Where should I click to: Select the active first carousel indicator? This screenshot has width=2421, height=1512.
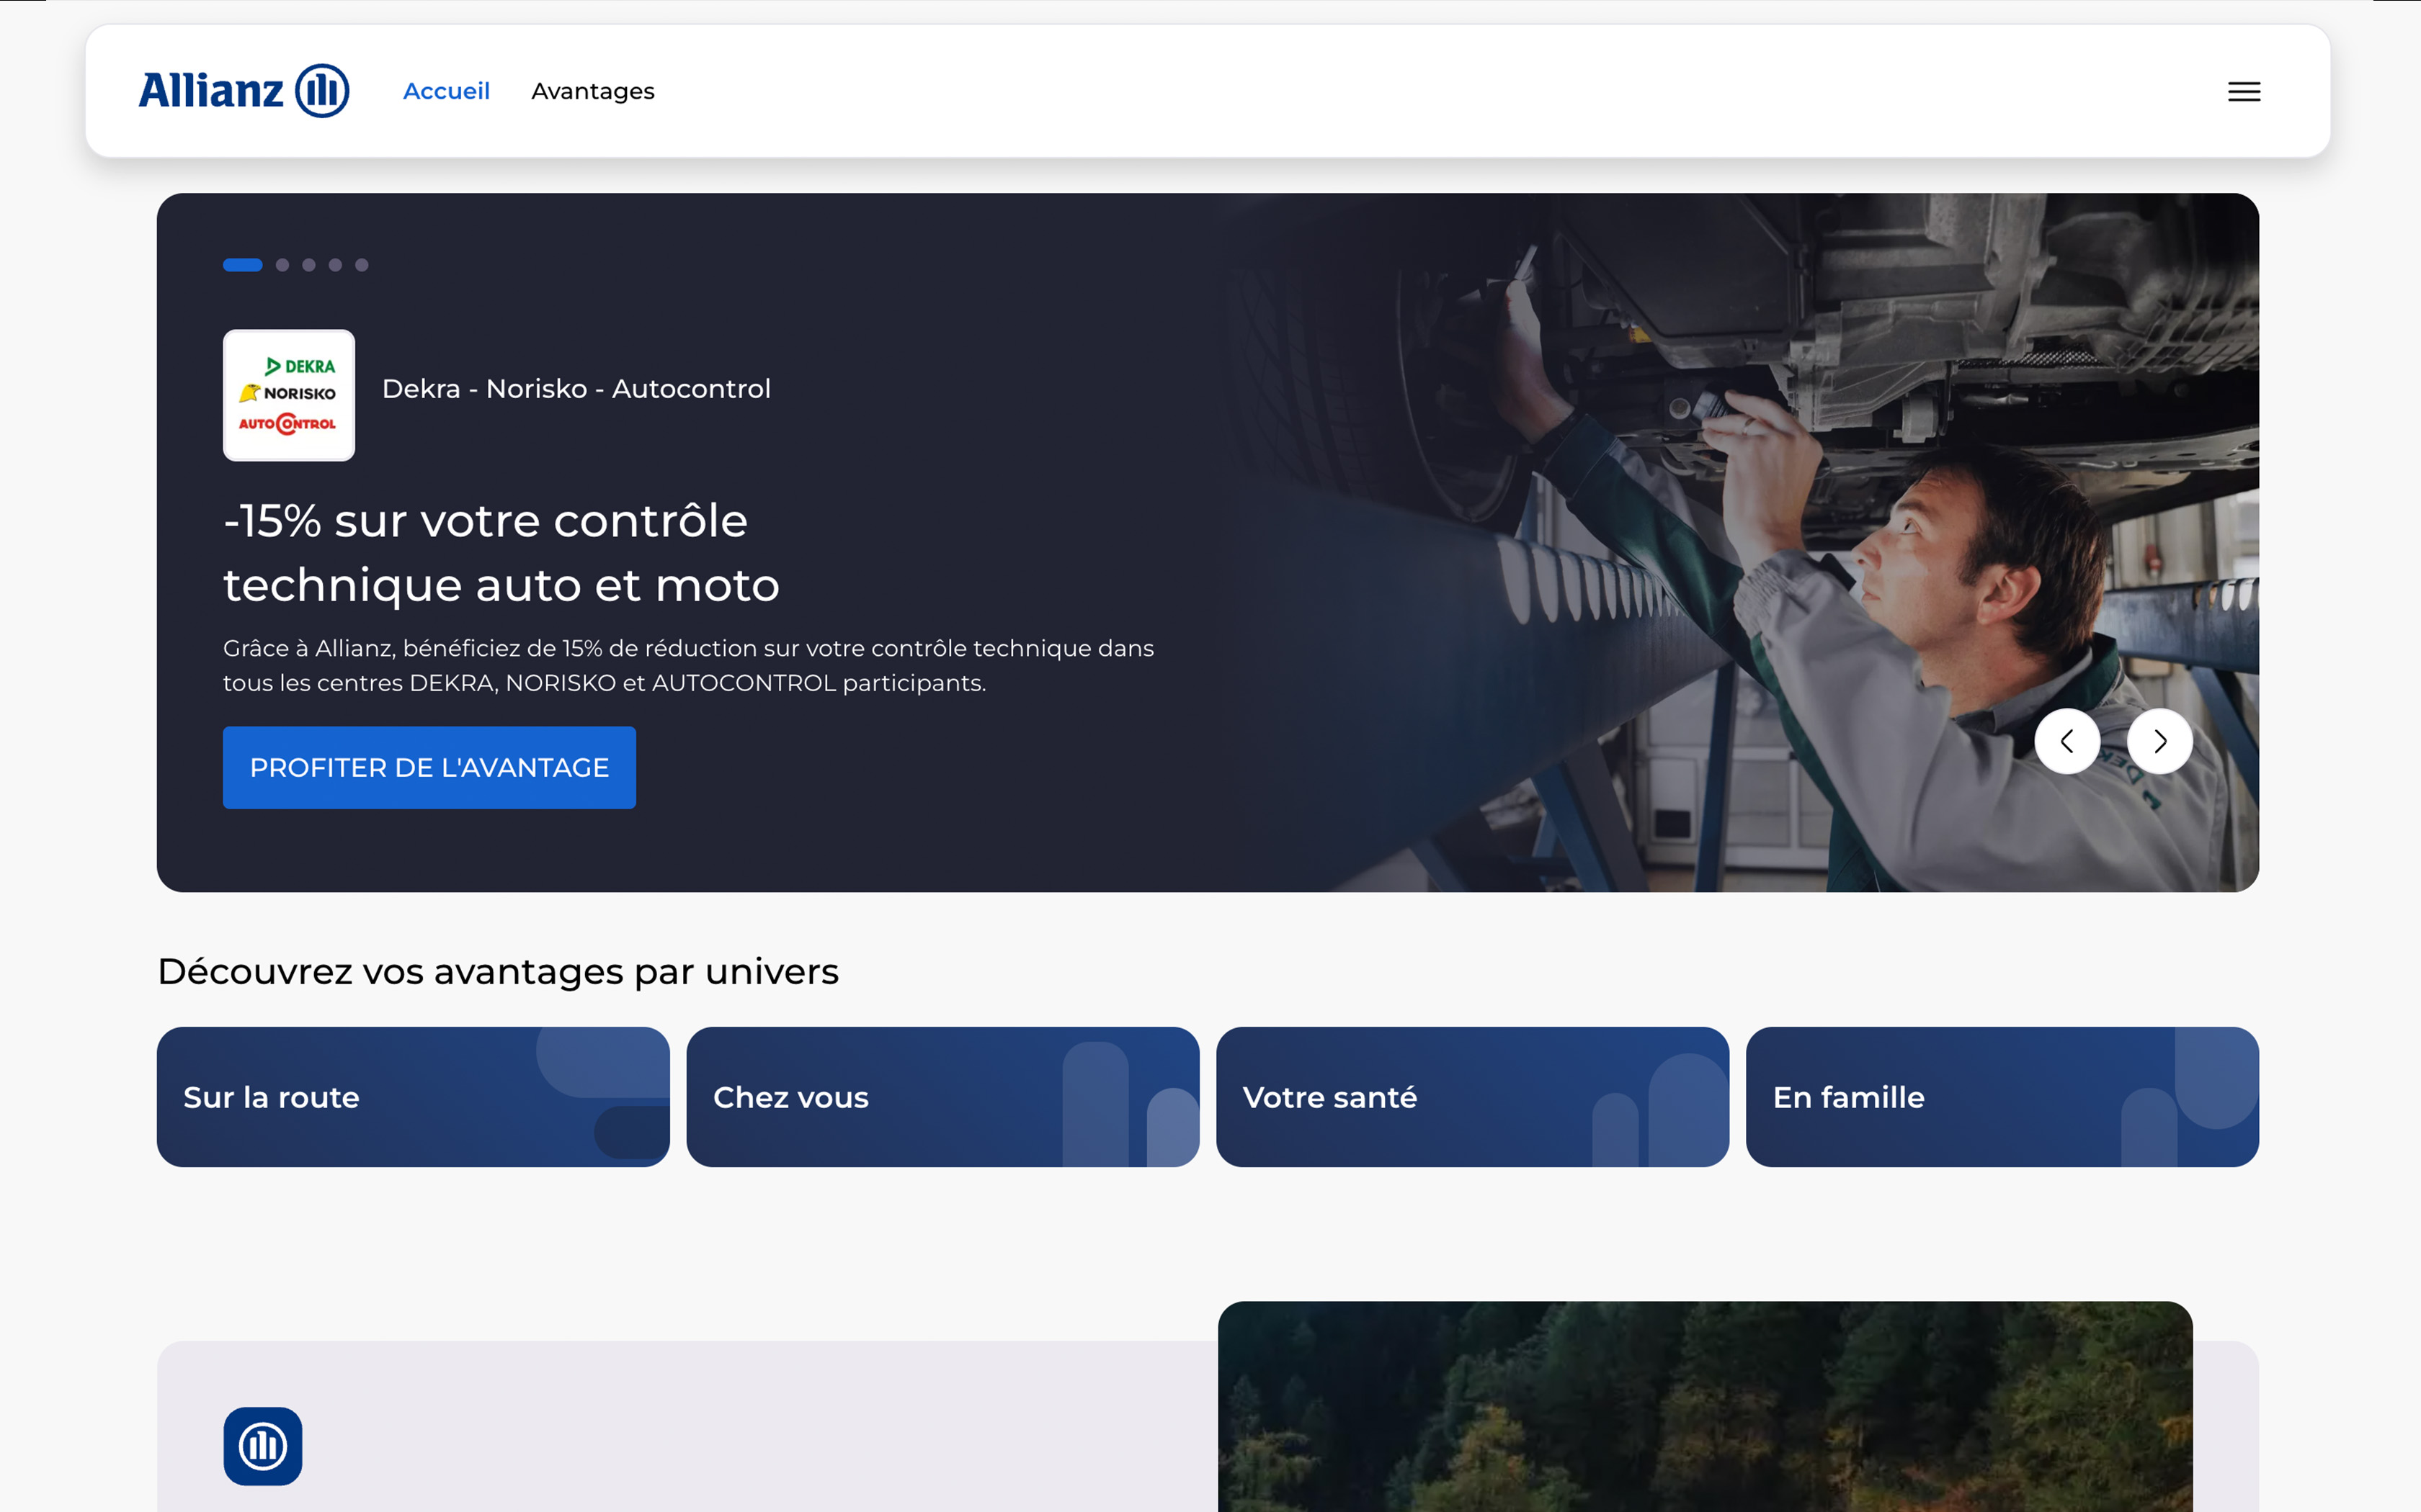(243, 265)
